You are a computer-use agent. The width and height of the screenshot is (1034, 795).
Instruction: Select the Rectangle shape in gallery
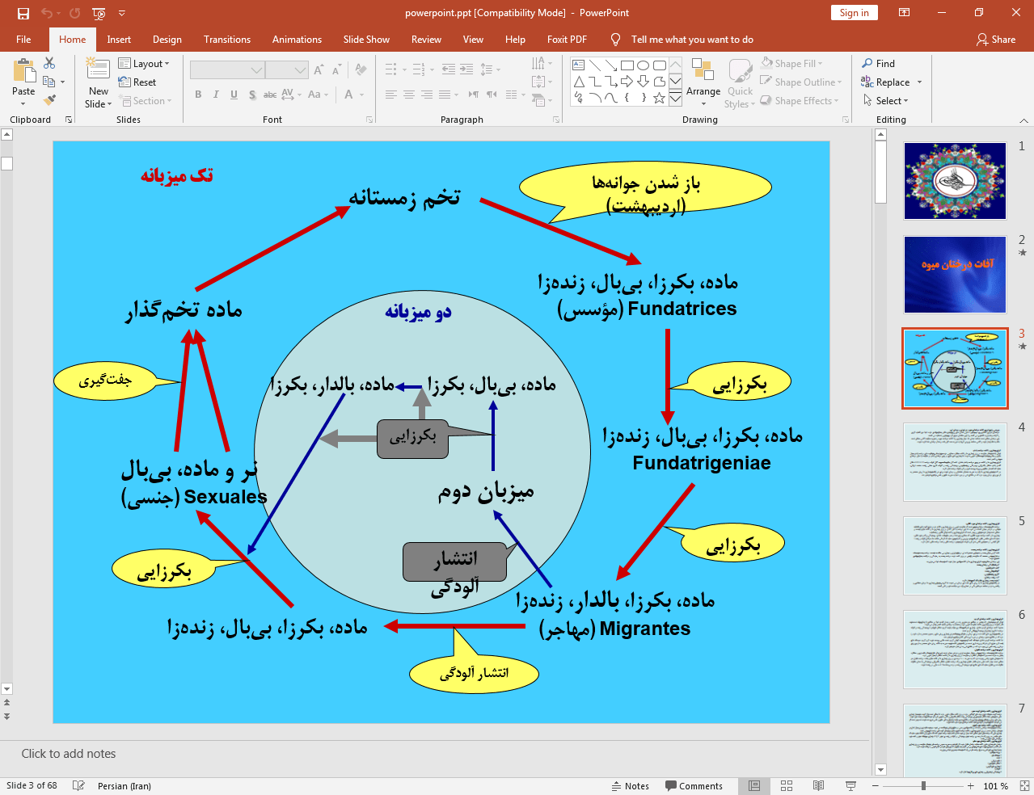click(x=627, y=65)
